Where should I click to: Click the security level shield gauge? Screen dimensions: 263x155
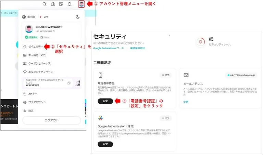tap(200, 42)
